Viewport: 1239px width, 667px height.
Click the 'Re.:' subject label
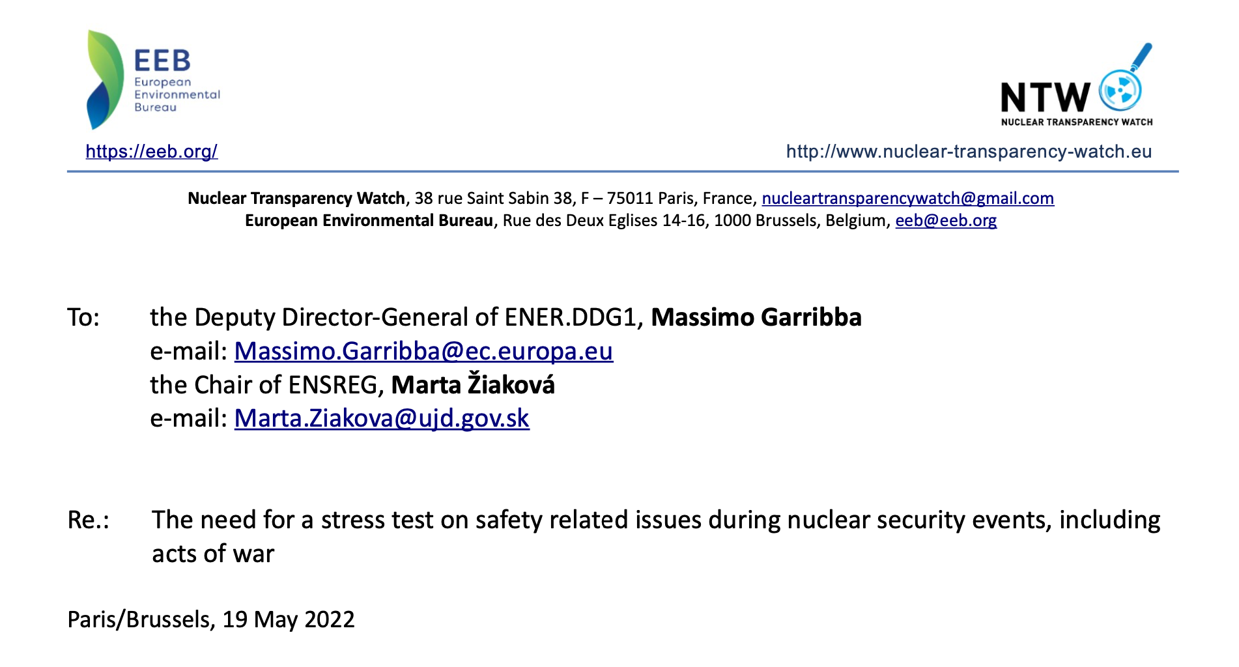(x=89, y=520)
